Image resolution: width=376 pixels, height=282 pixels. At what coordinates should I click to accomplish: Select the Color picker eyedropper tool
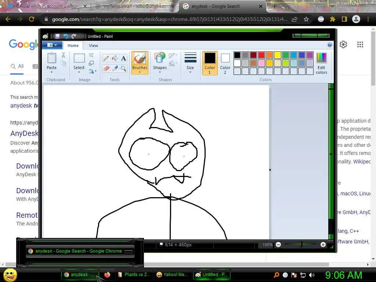click(x=115, y=69)
